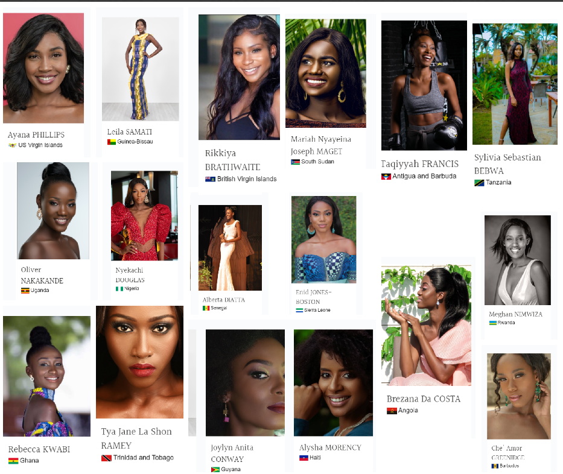563x474 pixels.
Task: Select Nyekachi DOUGLAS red dress photo
Action: (144, 216)
